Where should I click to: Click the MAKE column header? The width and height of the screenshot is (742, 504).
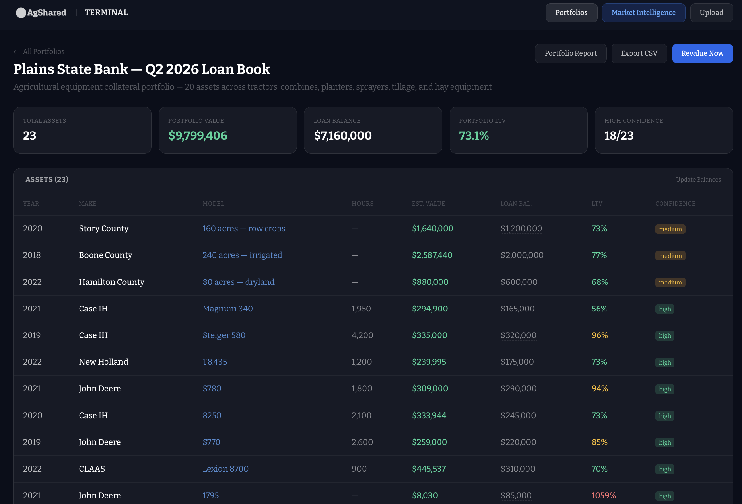click(88, 203)
